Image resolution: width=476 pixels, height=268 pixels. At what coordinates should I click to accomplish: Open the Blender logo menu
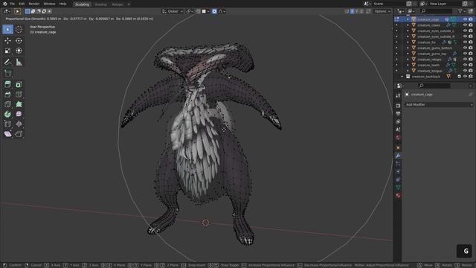pos(4,4)
